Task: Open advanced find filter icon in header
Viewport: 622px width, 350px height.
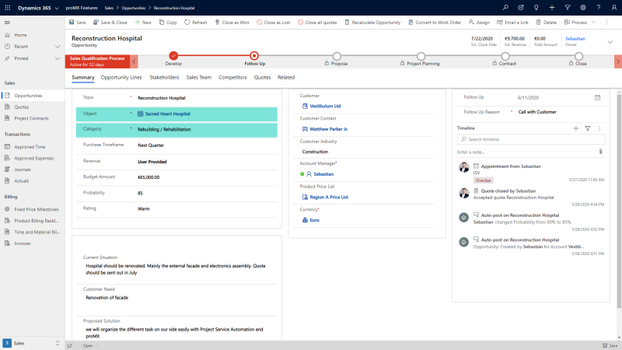Action: (x=568, y=7)
